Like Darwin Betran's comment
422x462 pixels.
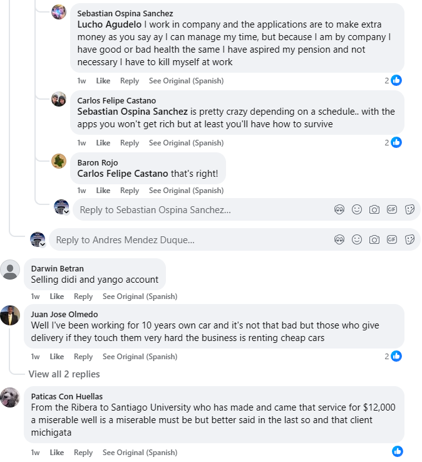pyautogui.click(x=57, y=296)
